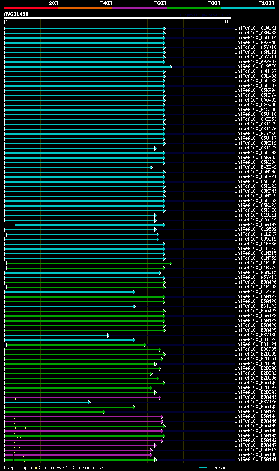Click the UniRef100_Q195E0 label
This screenshot has width=279, height=471.
(x=255, y=67)
